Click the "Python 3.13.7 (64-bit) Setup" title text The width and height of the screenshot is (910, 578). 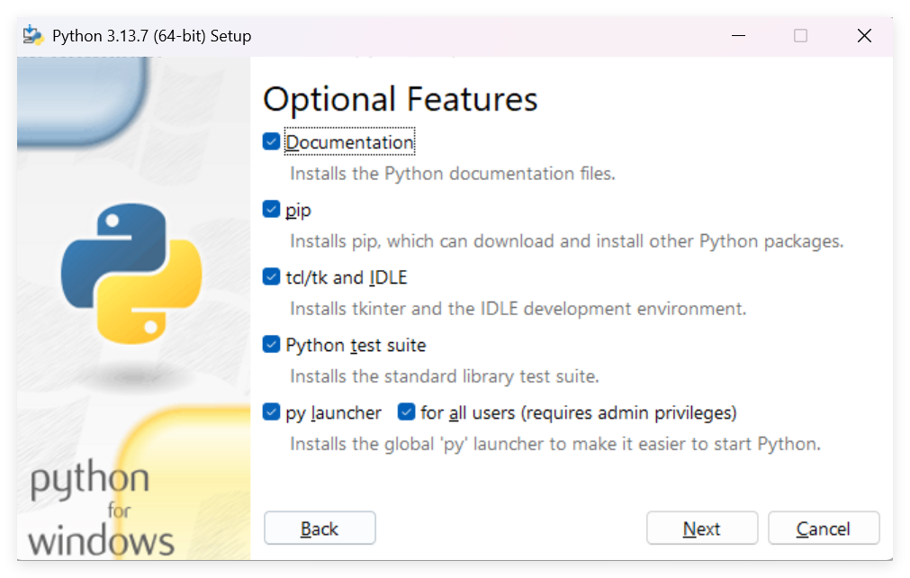(151, 36)
